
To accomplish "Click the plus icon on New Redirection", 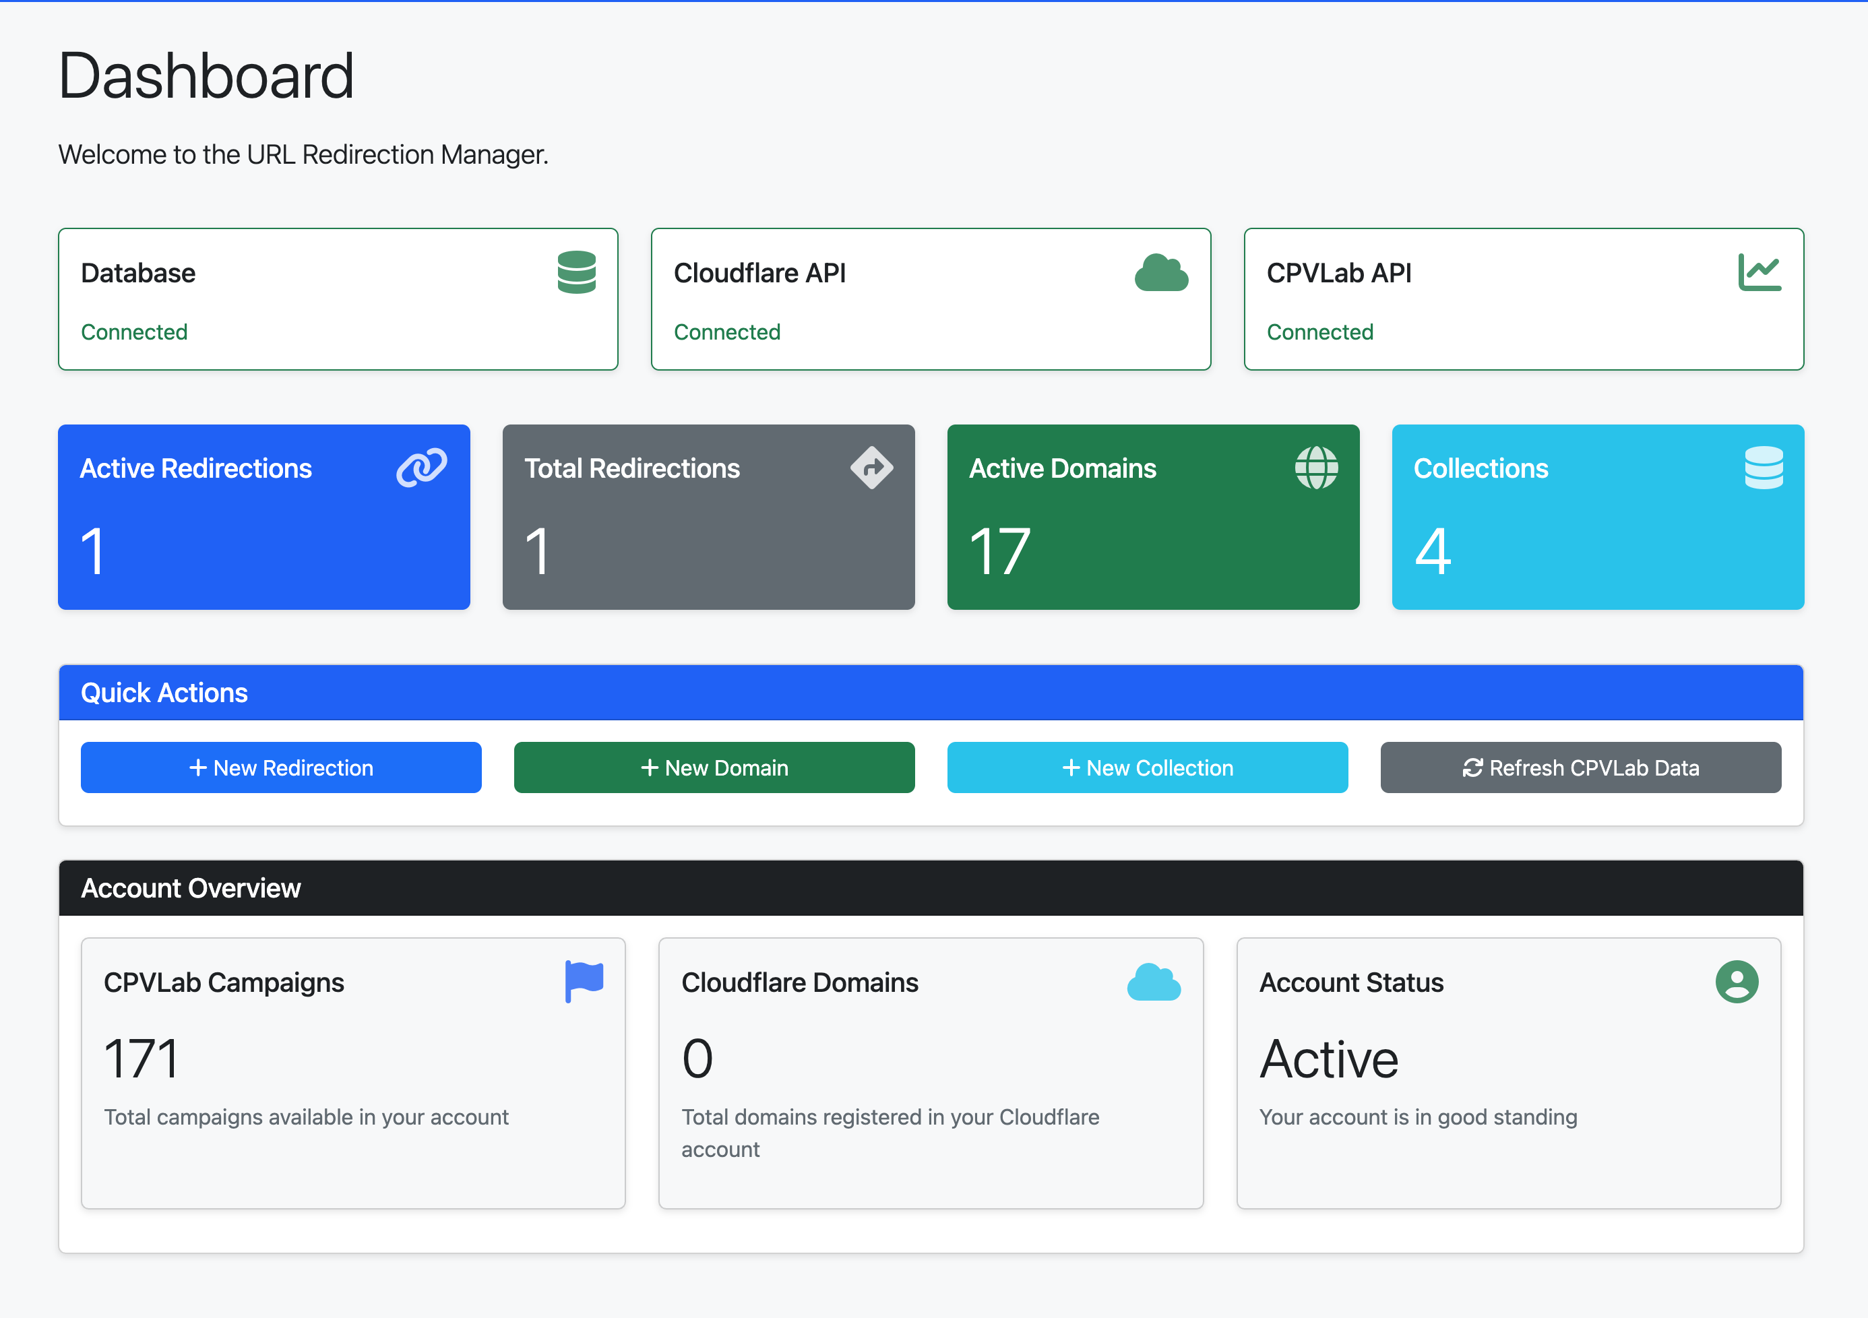I will (x=197, y=767).
